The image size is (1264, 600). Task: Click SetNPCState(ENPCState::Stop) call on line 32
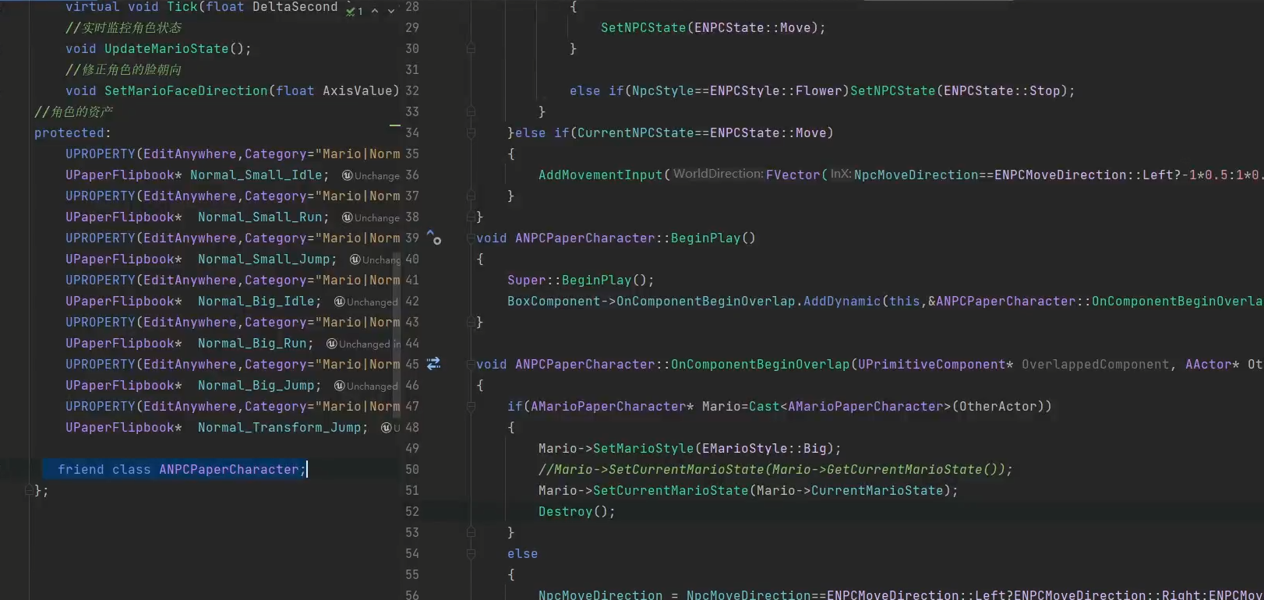962,90
